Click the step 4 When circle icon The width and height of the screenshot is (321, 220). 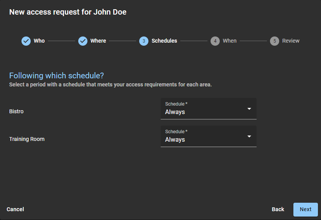pos(215,41)
